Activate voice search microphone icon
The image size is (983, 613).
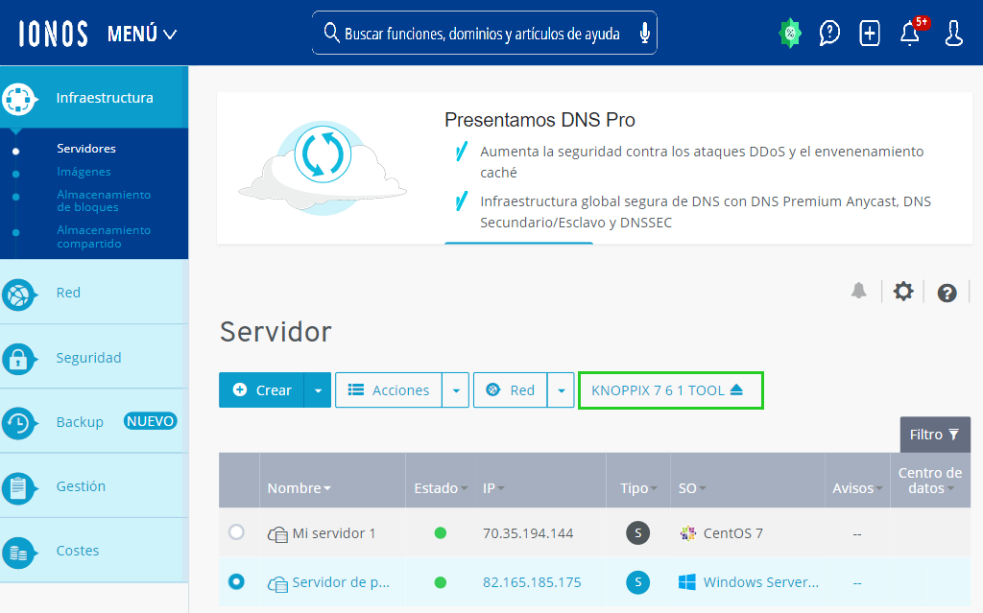tap(644, 34)
